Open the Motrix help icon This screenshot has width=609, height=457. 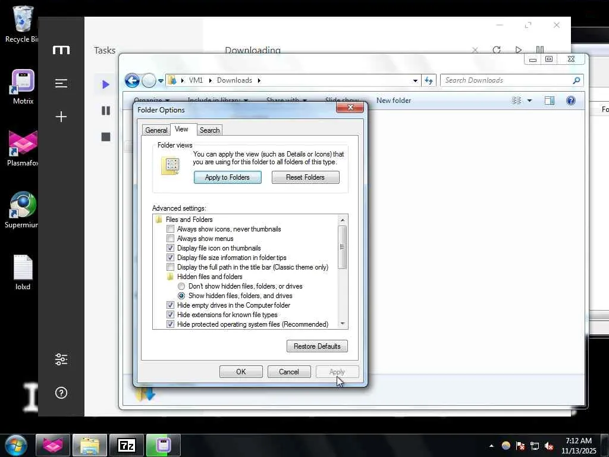61,393
